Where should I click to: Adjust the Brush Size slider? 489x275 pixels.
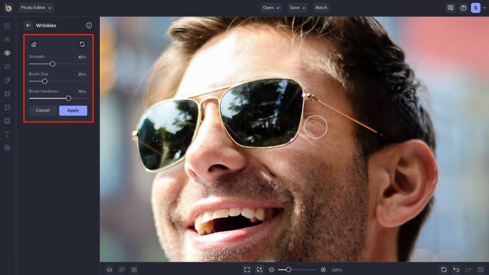57,81
